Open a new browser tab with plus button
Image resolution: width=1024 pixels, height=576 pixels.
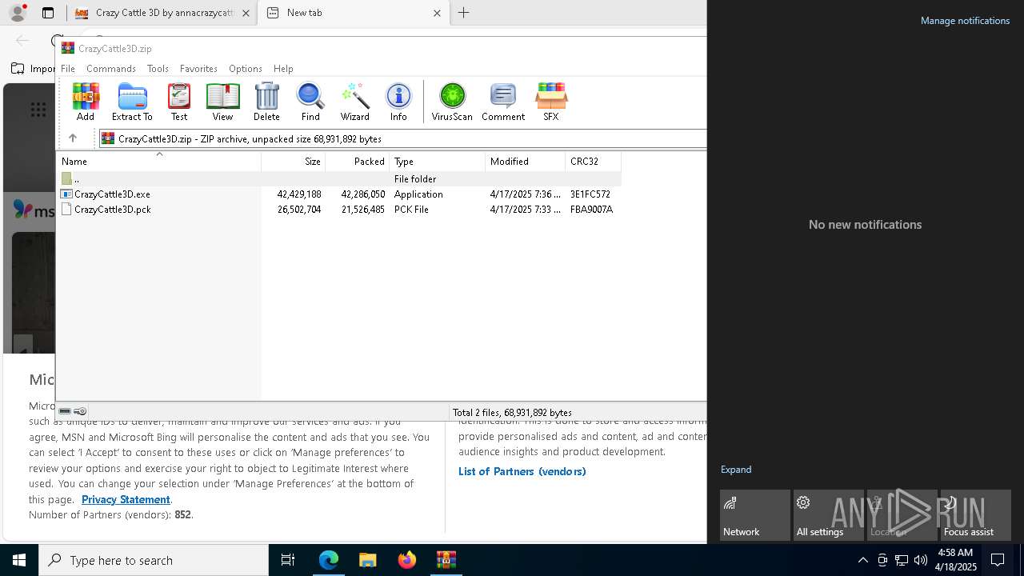click(463, 13)
